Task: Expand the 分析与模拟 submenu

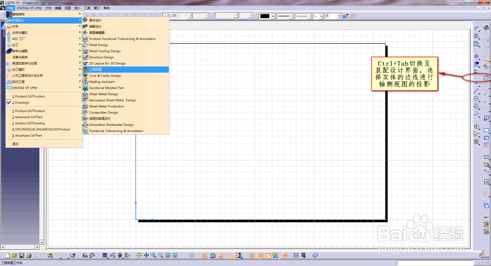Action: pyautogui.click(x=44, y=32)
